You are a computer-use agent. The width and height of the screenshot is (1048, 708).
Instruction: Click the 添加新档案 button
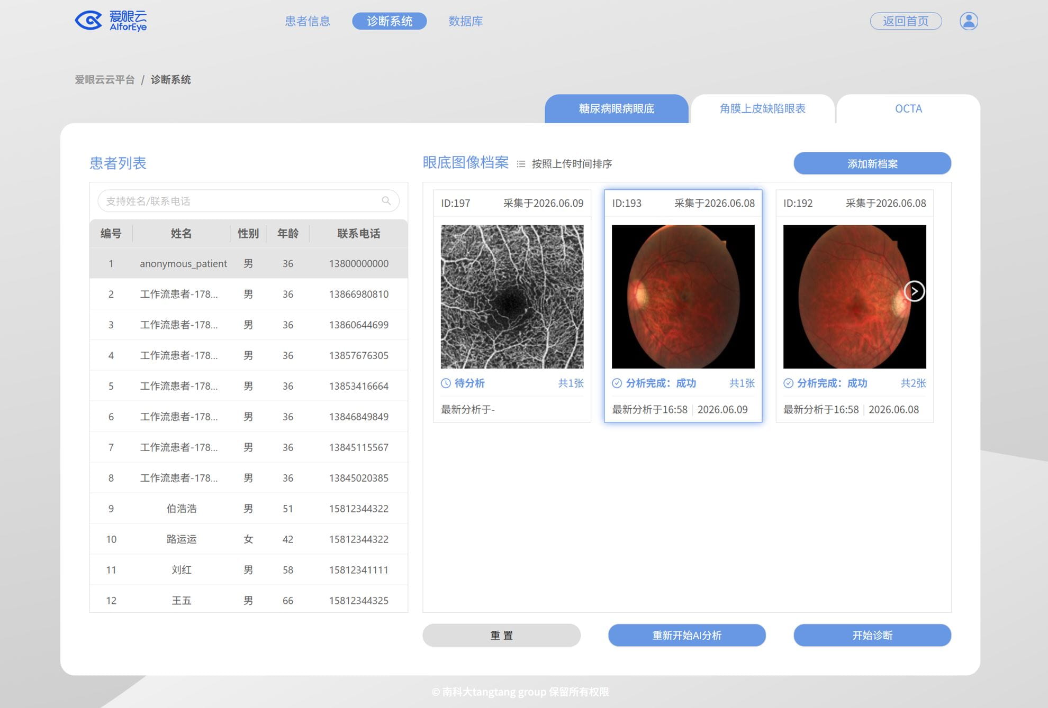(x=872, y=163)
